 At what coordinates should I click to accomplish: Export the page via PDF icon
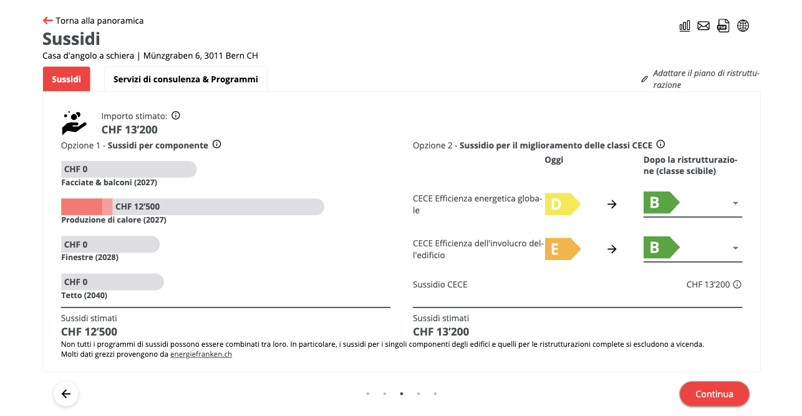(x=723, y=26)
